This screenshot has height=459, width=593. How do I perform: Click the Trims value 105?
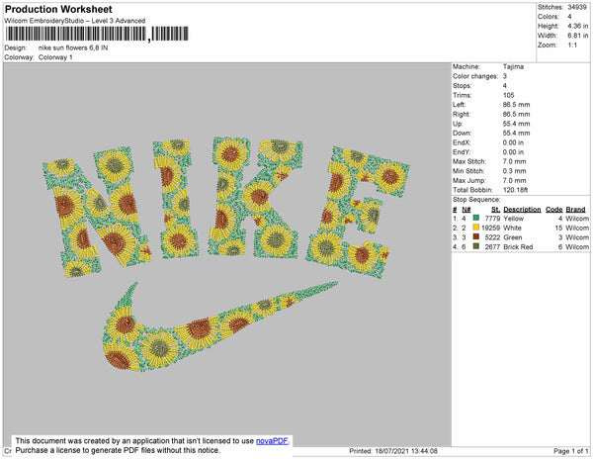click(508, 95)
